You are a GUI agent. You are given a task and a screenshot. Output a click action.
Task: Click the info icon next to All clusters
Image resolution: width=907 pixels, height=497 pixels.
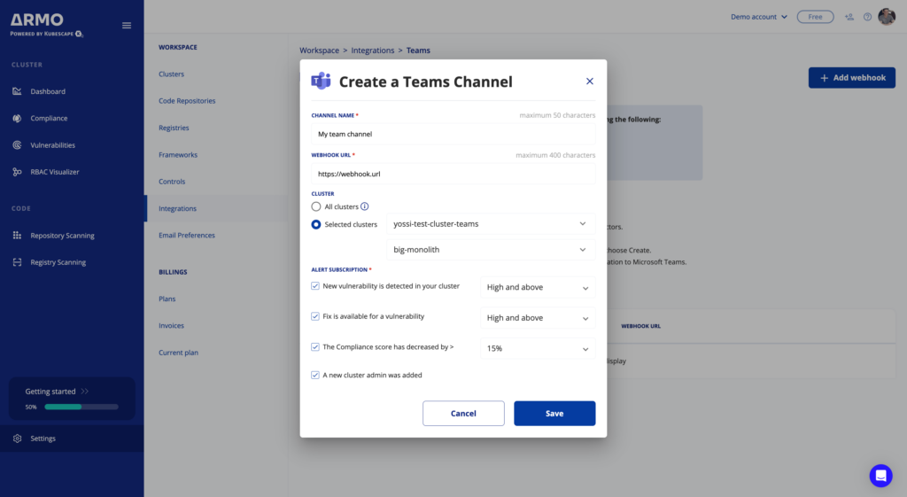click(364, 206)
